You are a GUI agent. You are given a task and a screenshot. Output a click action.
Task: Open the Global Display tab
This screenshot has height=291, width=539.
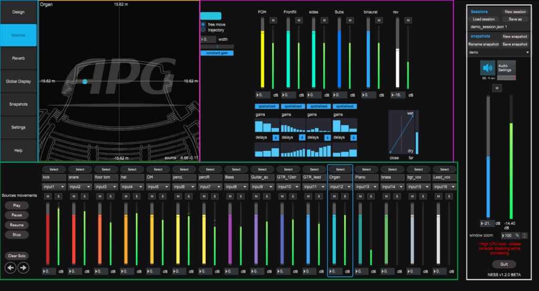[x=18, y=81]
